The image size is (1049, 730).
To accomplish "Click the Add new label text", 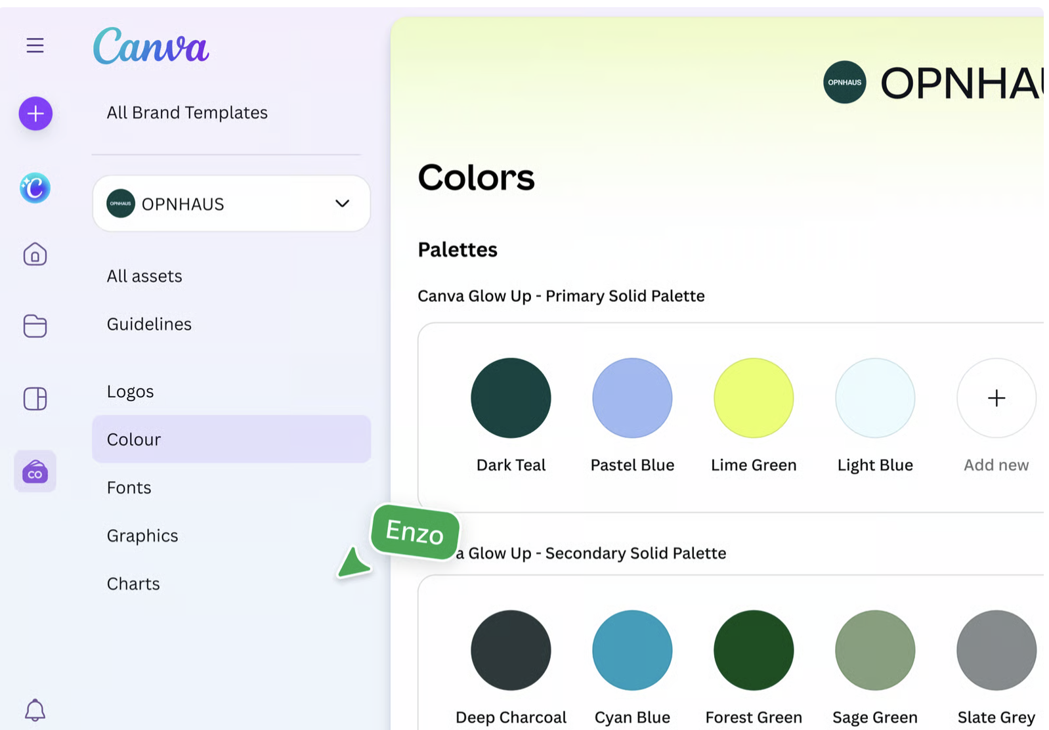I will pyautogui.click(x=996, y=465).
